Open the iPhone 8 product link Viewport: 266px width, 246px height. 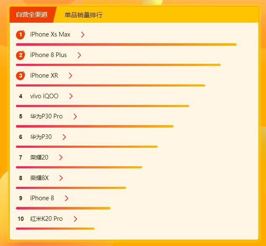(x=42, y=198)
